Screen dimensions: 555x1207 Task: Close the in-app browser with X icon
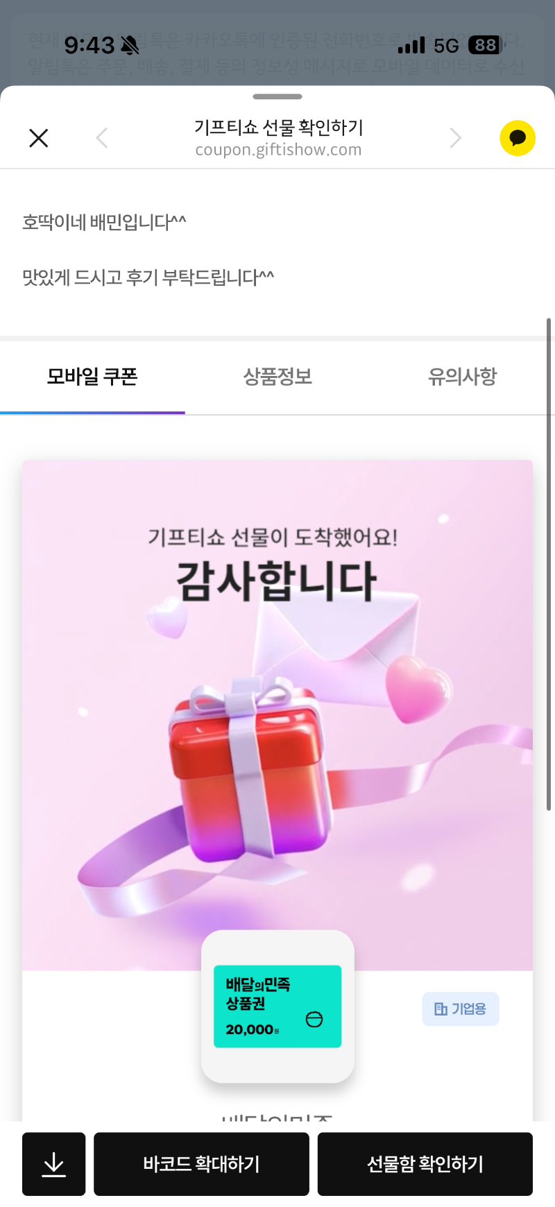coord(39,138)
